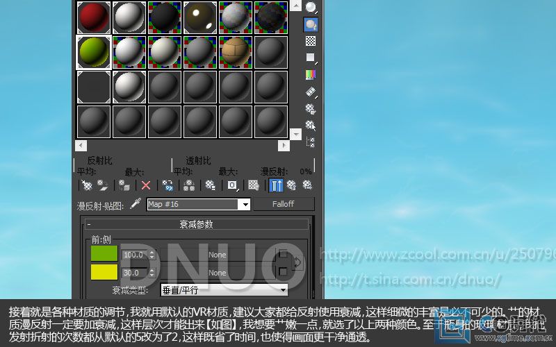Image resolution: width=556 pixels, height=347 pixels.
Task: Adjust the spinner beside 100.0
Action: [x=152, y=255]
